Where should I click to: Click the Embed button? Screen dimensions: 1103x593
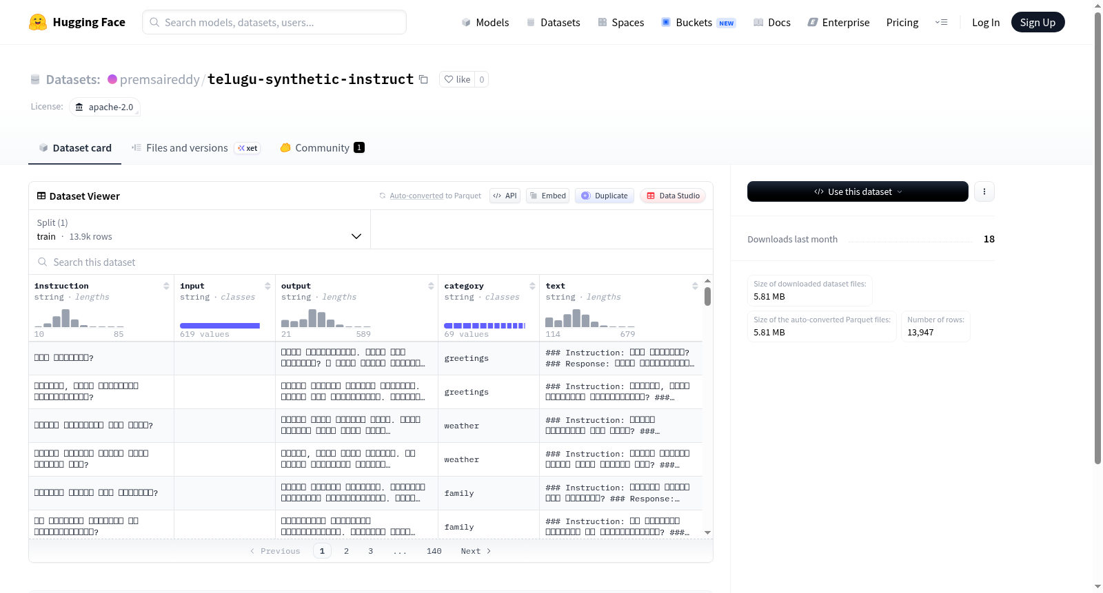[547, 196]
